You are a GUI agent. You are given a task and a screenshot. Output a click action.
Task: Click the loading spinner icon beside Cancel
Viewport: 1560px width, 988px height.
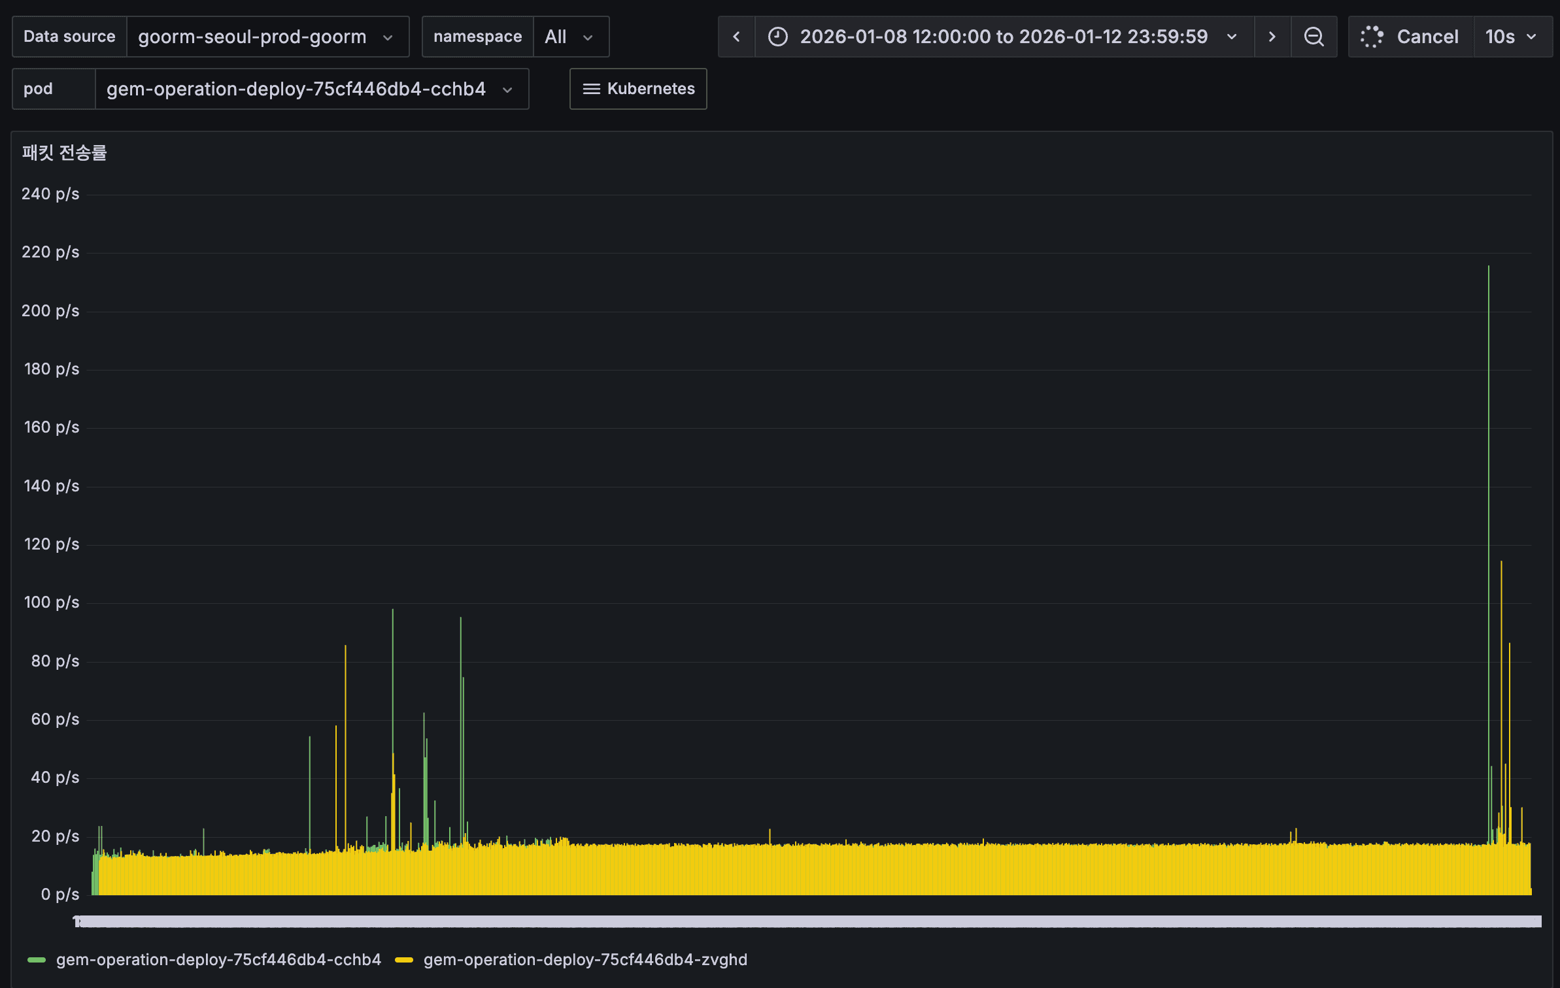[1371, 37]
